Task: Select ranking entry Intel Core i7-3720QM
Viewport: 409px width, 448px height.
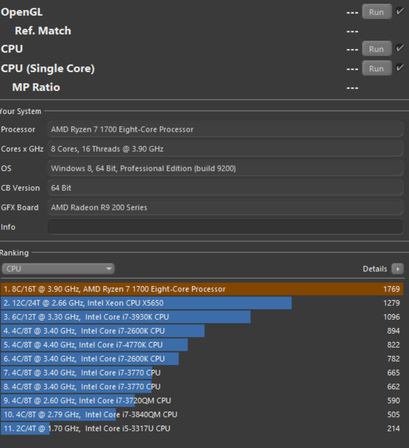Action: pyautogui.click(x=202, y=401)
